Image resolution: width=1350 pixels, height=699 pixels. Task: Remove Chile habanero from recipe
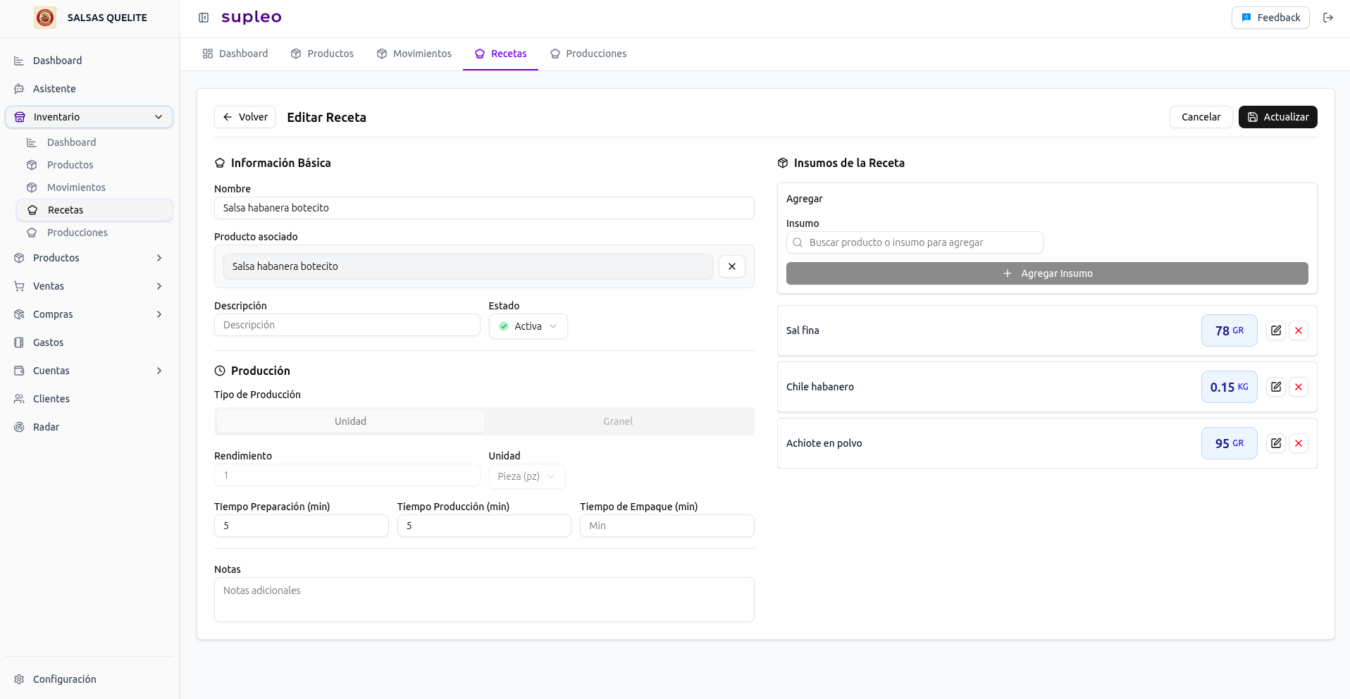(x=1298, y=387)
